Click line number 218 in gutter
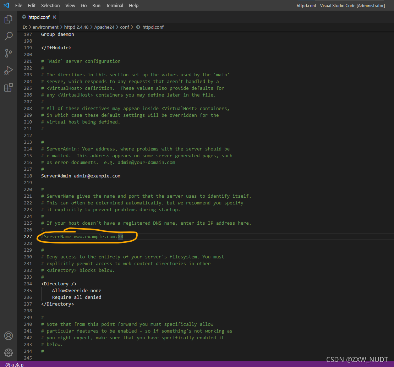The image size is (394, 367). tap(28, 176)
